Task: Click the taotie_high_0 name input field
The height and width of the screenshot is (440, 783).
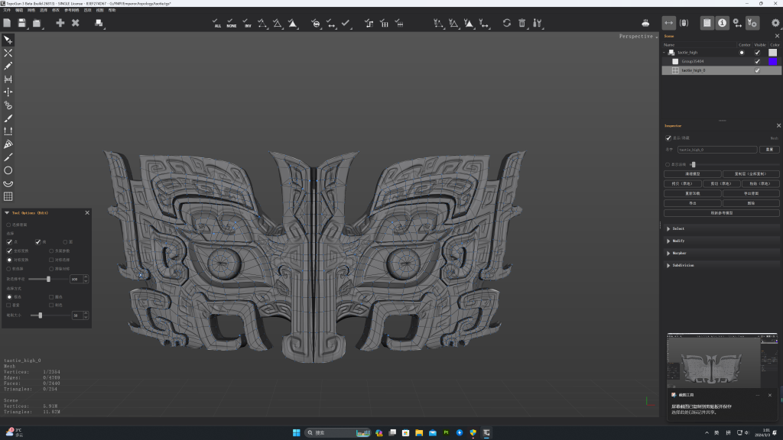Action: point(717,150)
